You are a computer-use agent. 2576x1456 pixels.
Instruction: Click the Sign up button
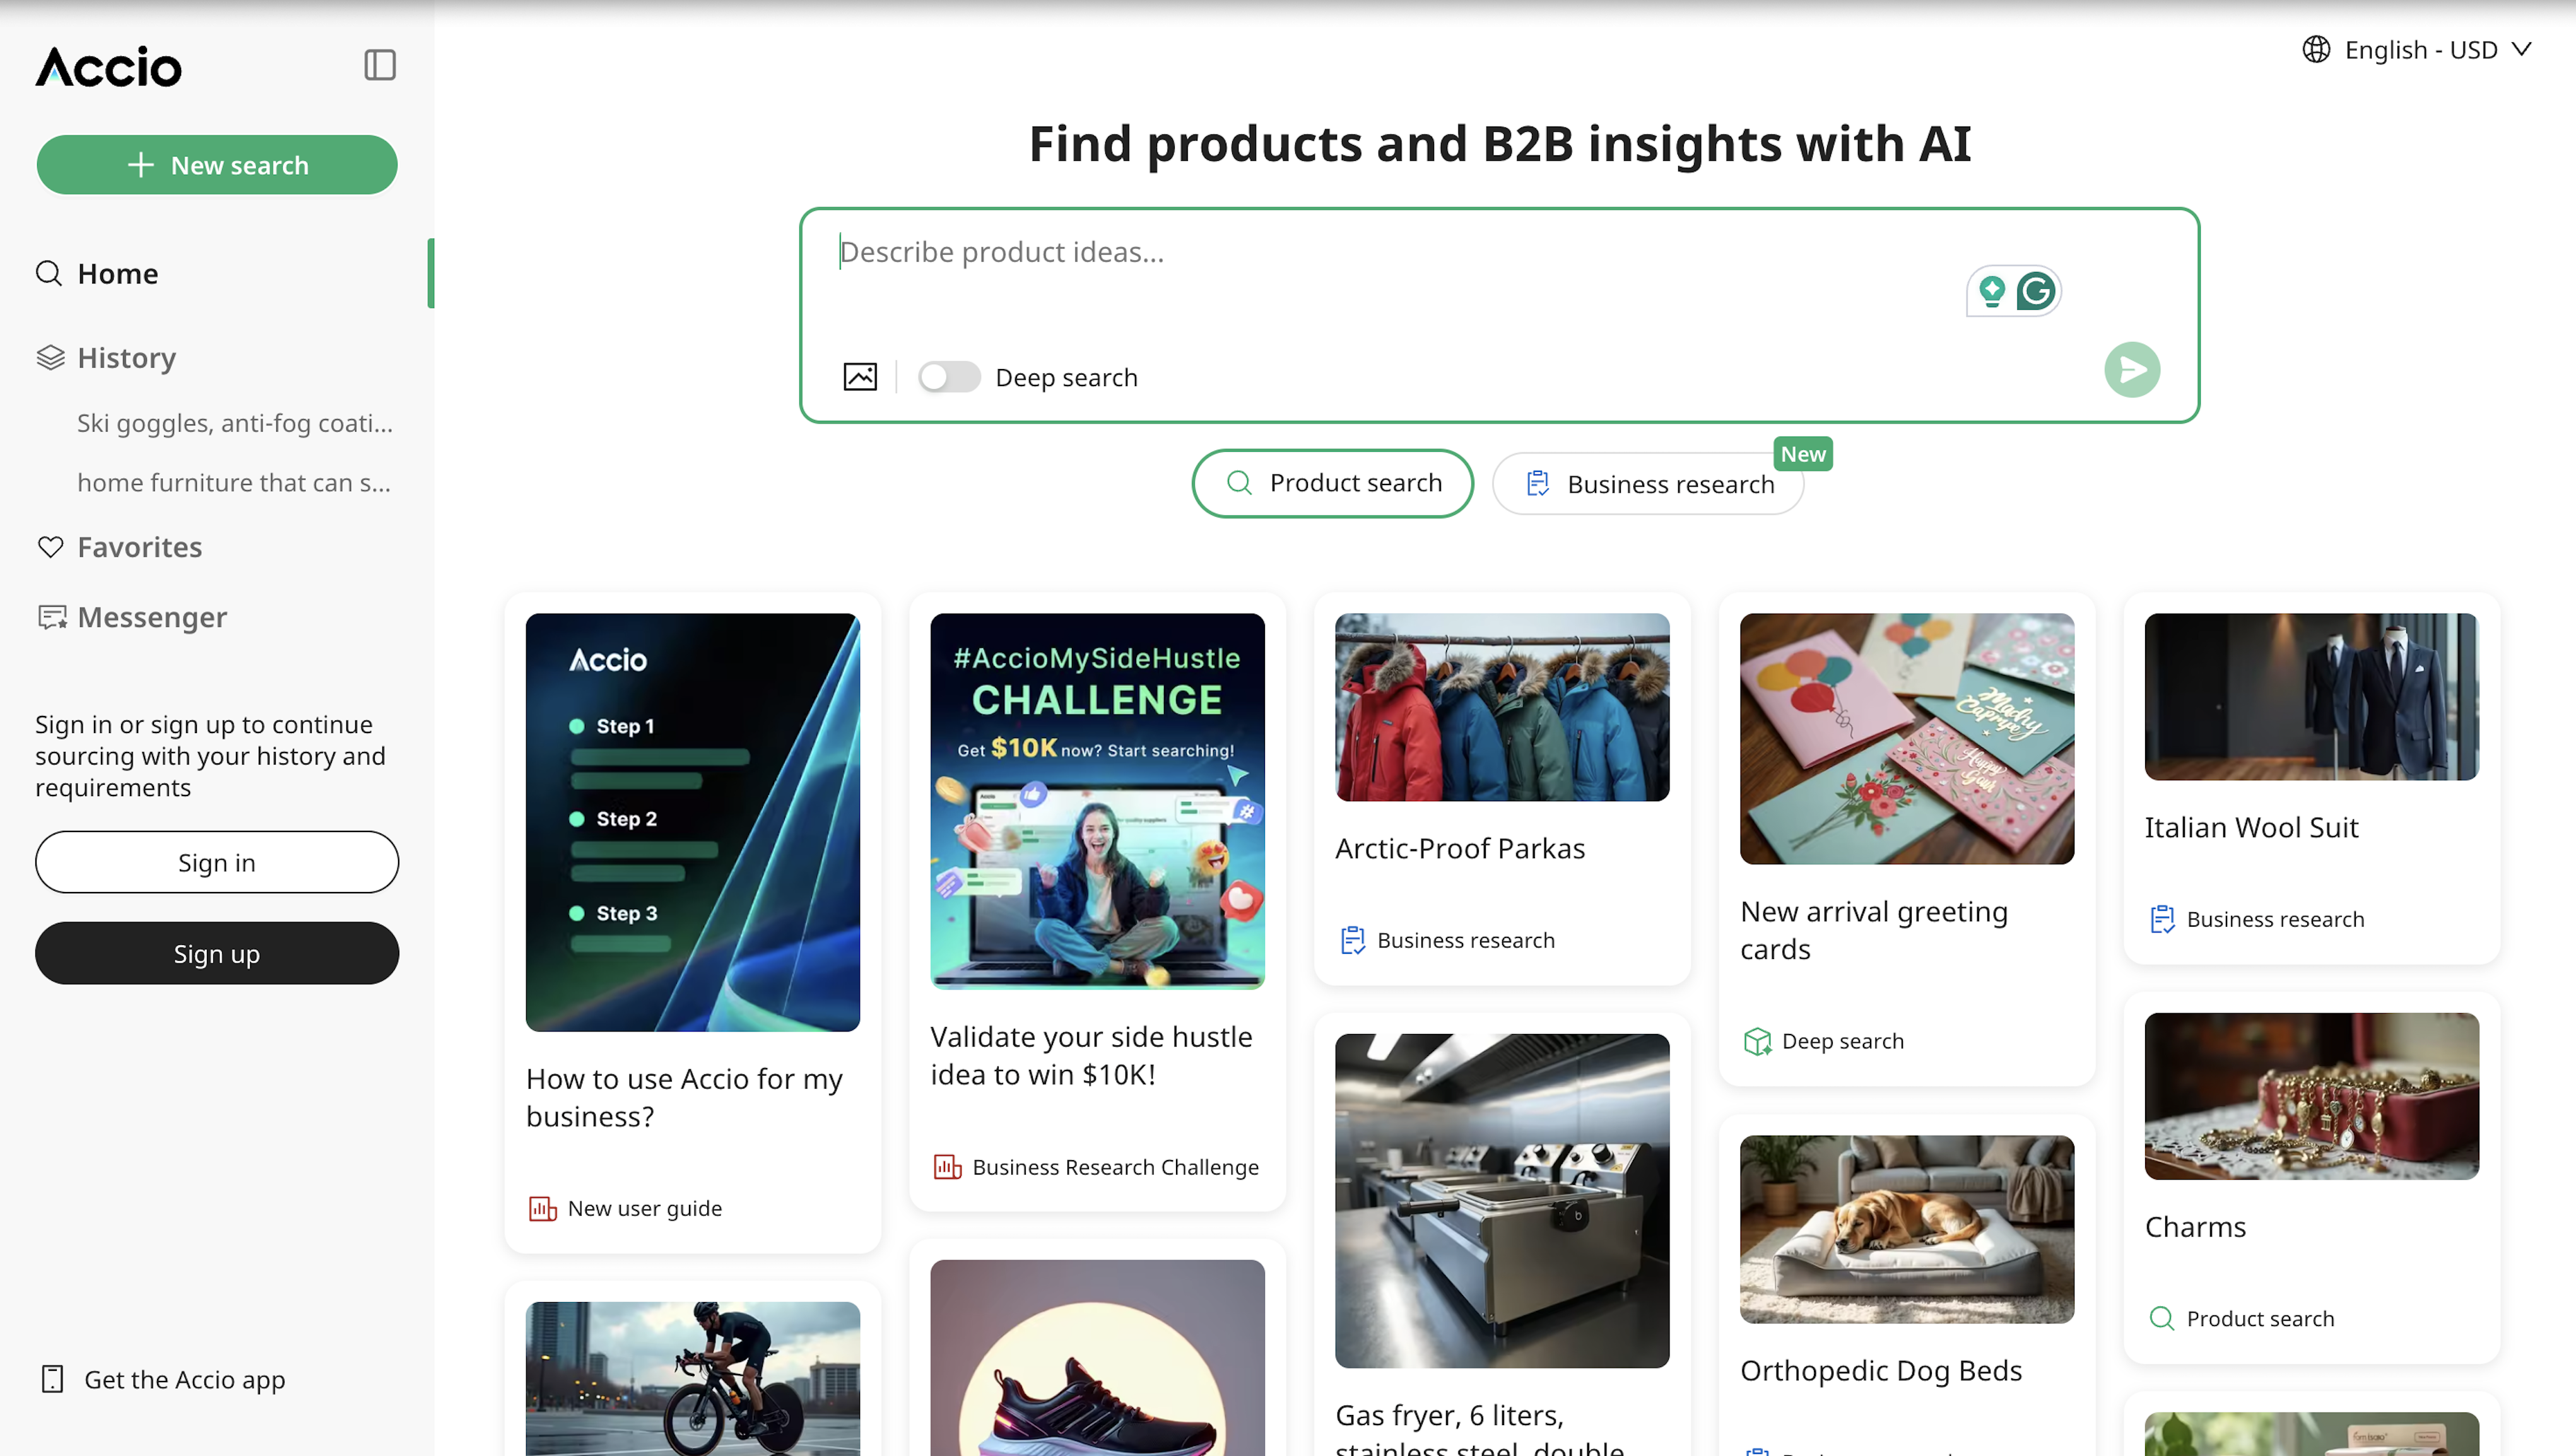pyautogui.click(x=216, y=953)
